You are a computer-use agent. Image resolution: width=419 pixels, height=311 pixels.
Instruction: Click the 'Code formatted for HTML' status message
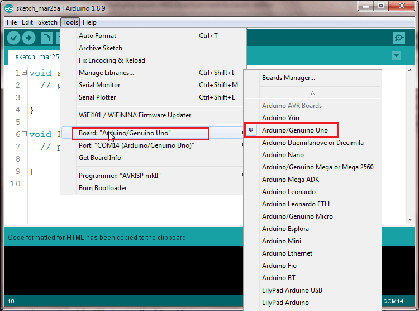98,238
